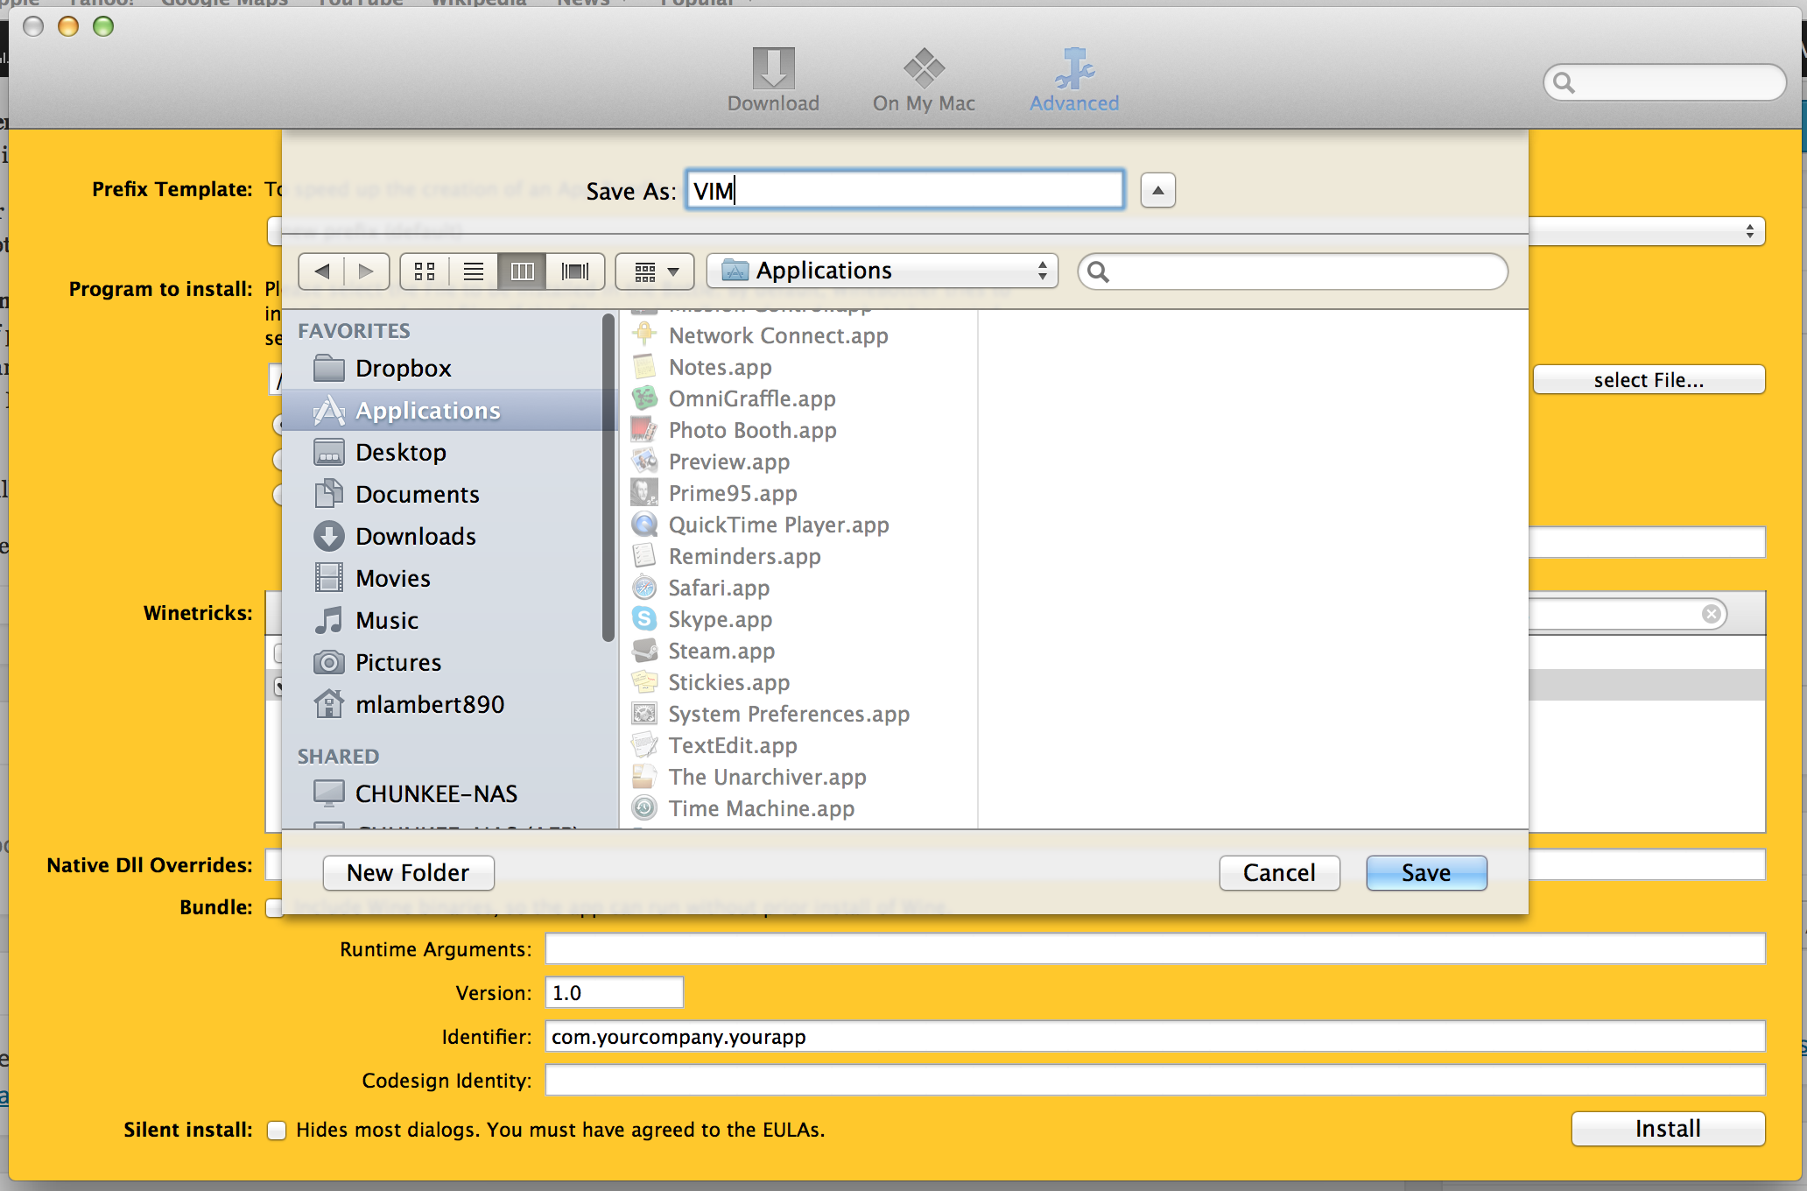Switch file browser to list view
The height and width of the screenshot is (1191, 1807).
[474, 271]
